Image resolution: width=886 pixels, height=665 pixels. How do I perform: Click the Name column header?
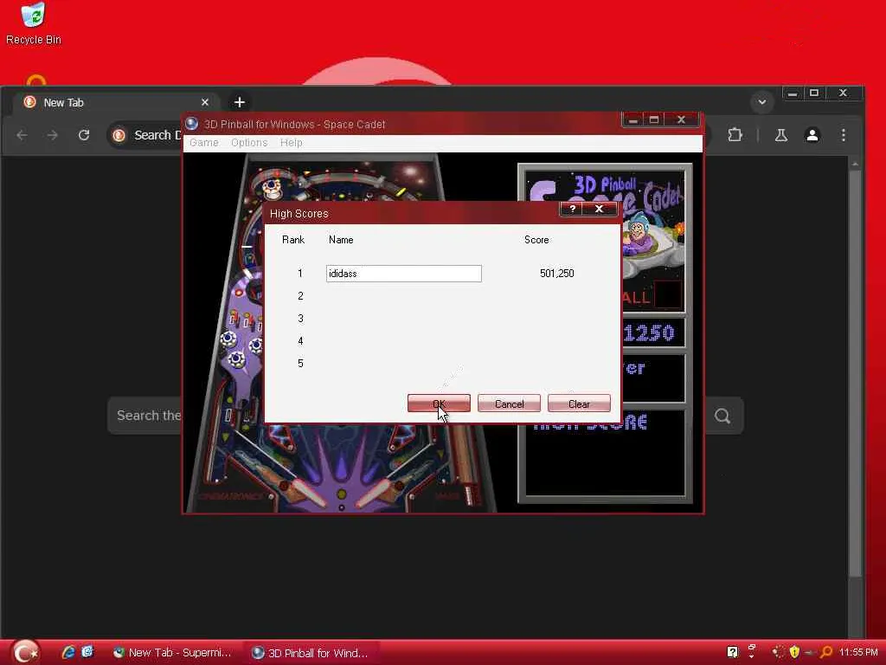[x=341, y=240]
